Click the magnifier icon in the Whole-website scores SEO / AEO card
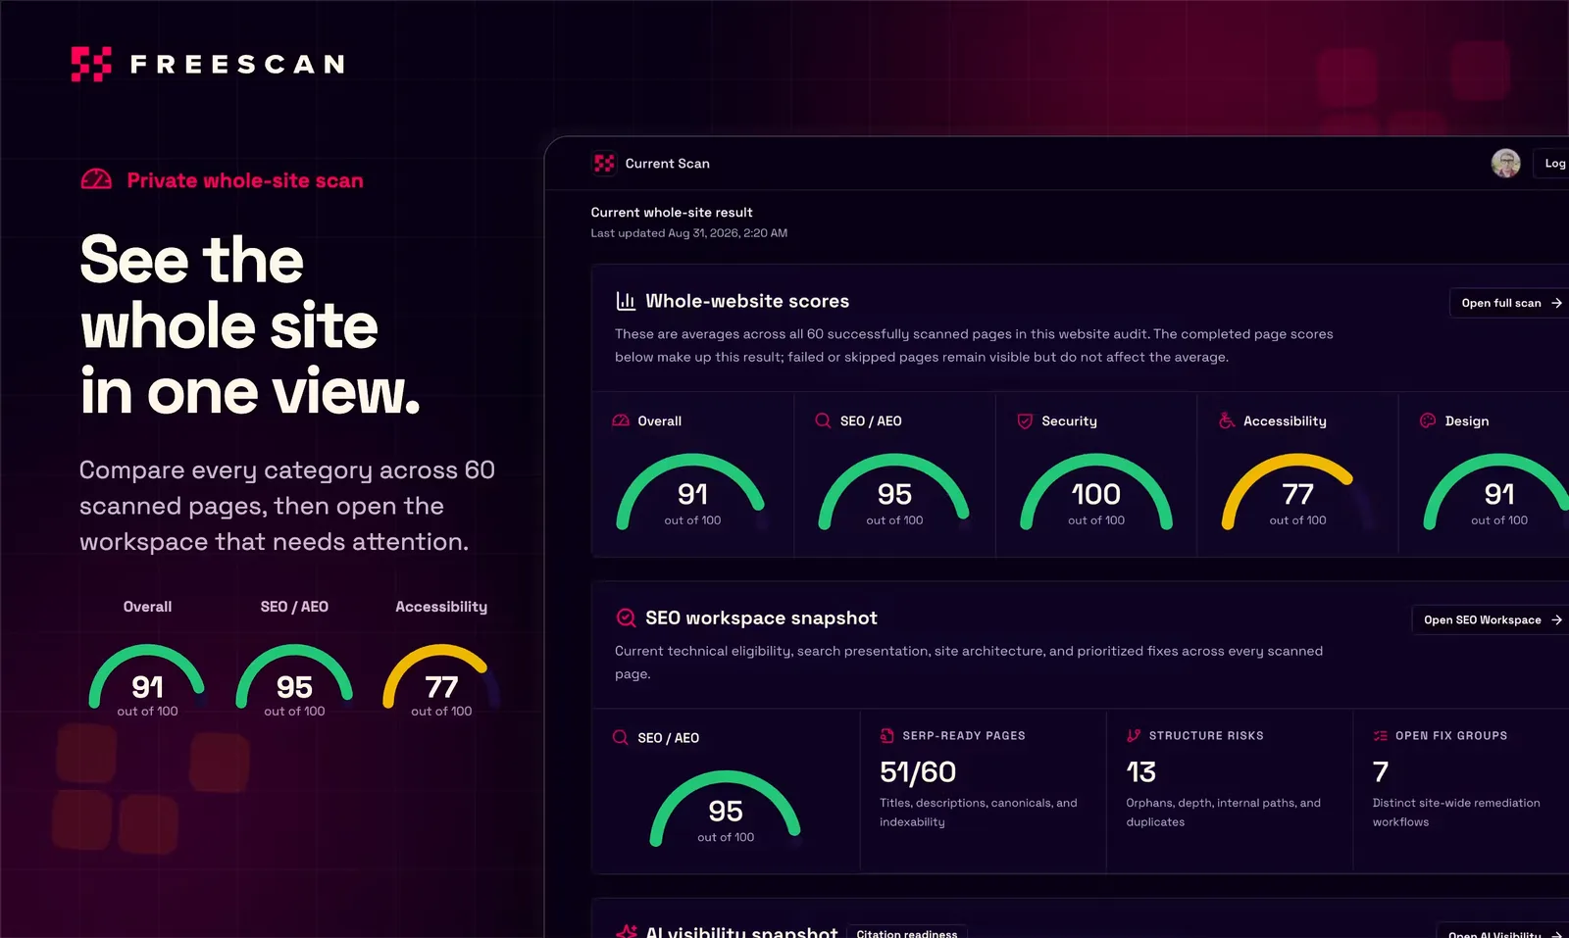This screenshot has height=938, width=1569. pyautogui.click(x=823, y=420)
